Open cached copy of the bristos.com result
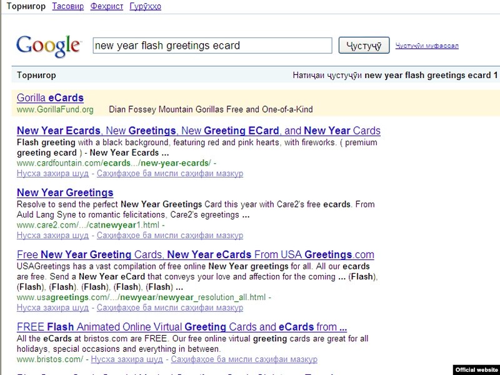Screen dimensions: 500x375 point(127,359)
